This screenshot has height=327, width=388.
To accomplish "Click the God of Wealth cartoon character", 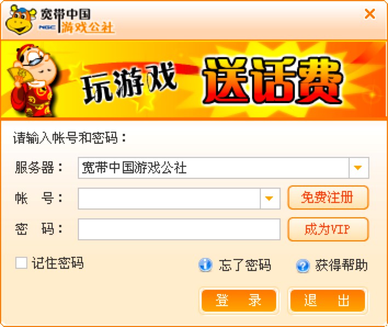I will tap(32, 81).
